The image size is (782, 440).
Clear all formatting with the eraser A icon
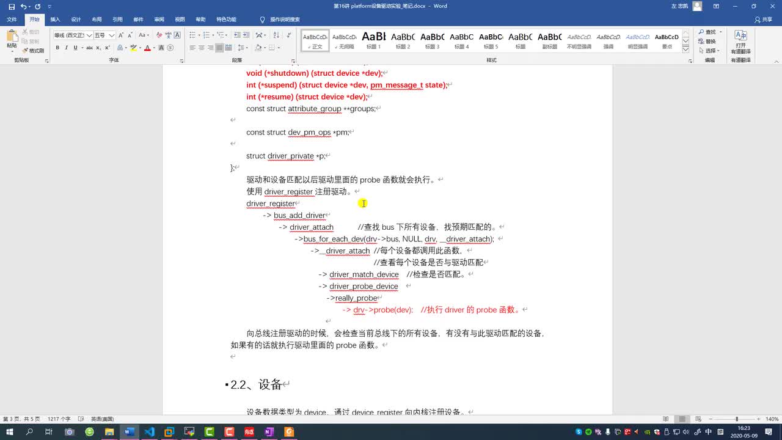pos(159,35)
